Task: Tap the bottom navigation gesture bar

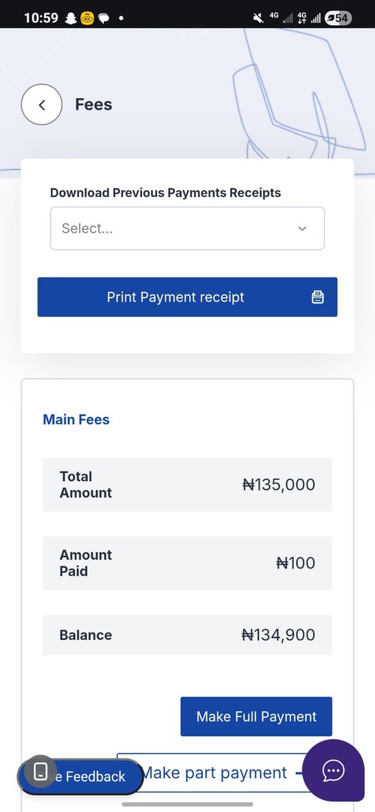Action: coord(187,804)
